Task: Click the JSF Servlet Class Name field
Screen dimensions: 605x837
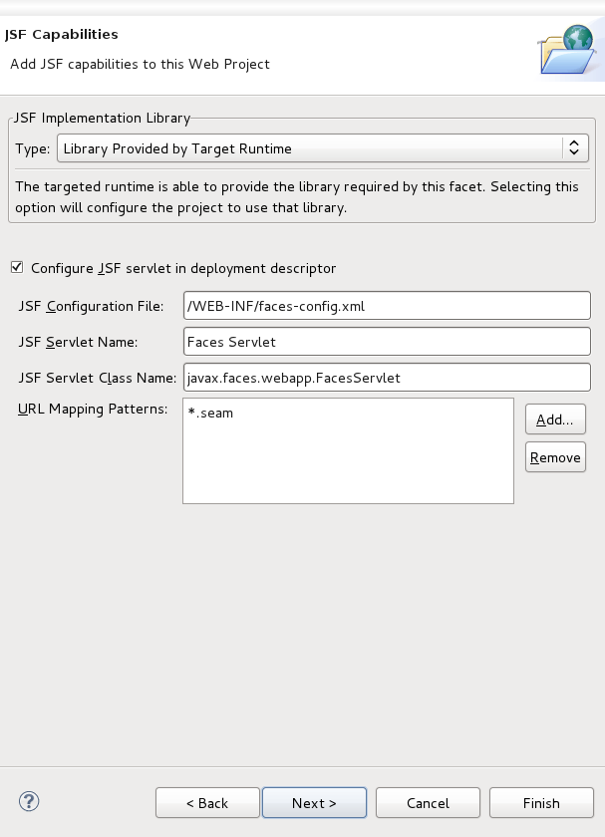Action: click(x=387, y=378)
